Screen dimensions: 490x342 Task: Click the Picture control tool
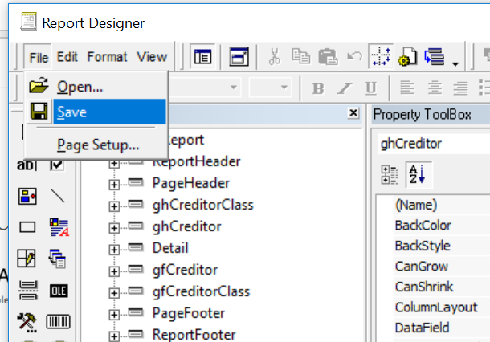tap(27, 196)
